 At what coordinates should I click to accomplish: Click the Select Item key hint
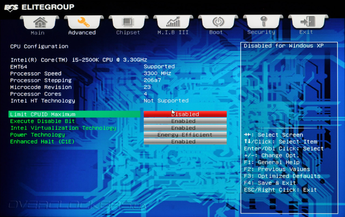click(x=281, y=142)
